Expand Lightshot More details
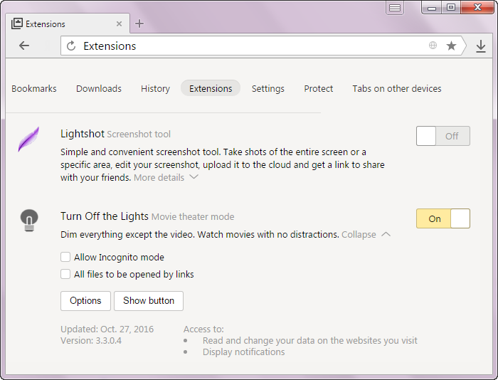This screenshot has height=380, width=498. pos(166,177)
